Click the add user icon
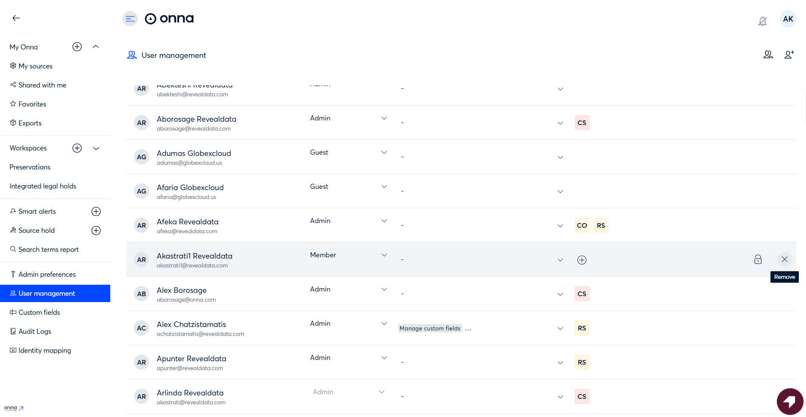This screenshot has height=417, width=806. pos(789,55)
